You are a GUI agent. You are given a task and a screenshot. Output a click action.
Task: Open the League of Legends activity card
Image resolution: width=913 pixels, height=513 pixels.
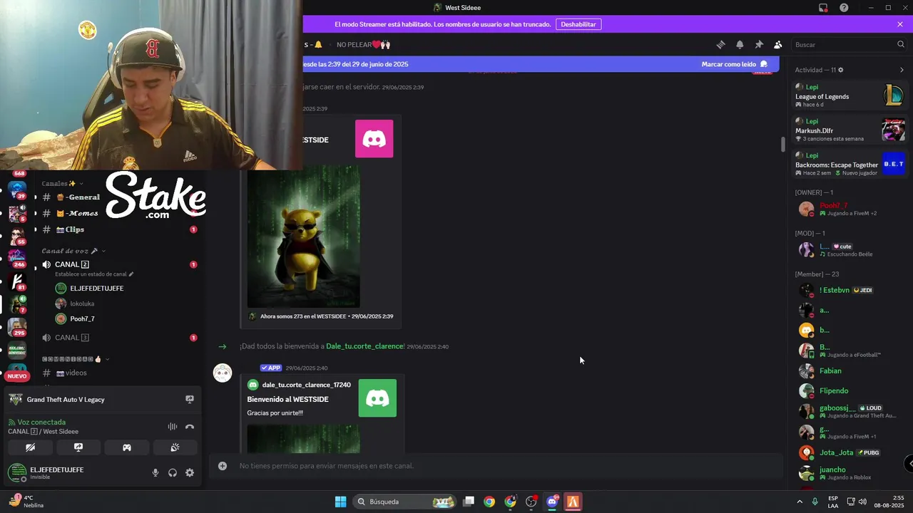click(x=849, y=95)
